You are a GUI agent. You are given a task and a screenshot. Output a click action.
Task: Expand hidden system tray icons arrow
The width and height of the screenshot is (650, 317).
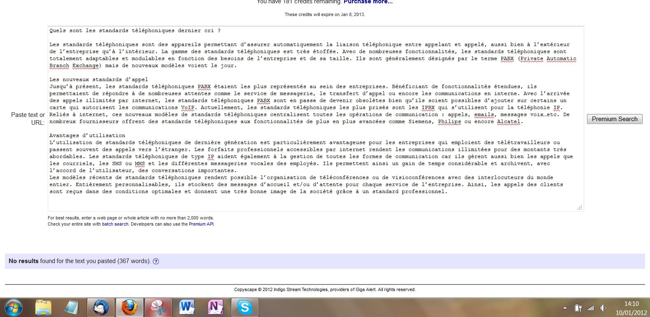[565, 308]
